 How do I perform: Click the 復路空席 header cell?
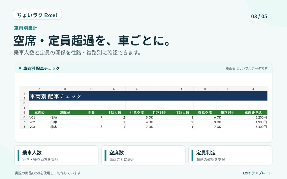pyautogui.click(x=205, y=112)
